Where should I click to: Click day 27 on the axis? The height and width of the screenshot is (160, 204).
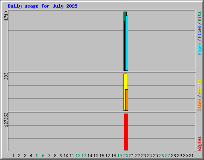[167, 156]
